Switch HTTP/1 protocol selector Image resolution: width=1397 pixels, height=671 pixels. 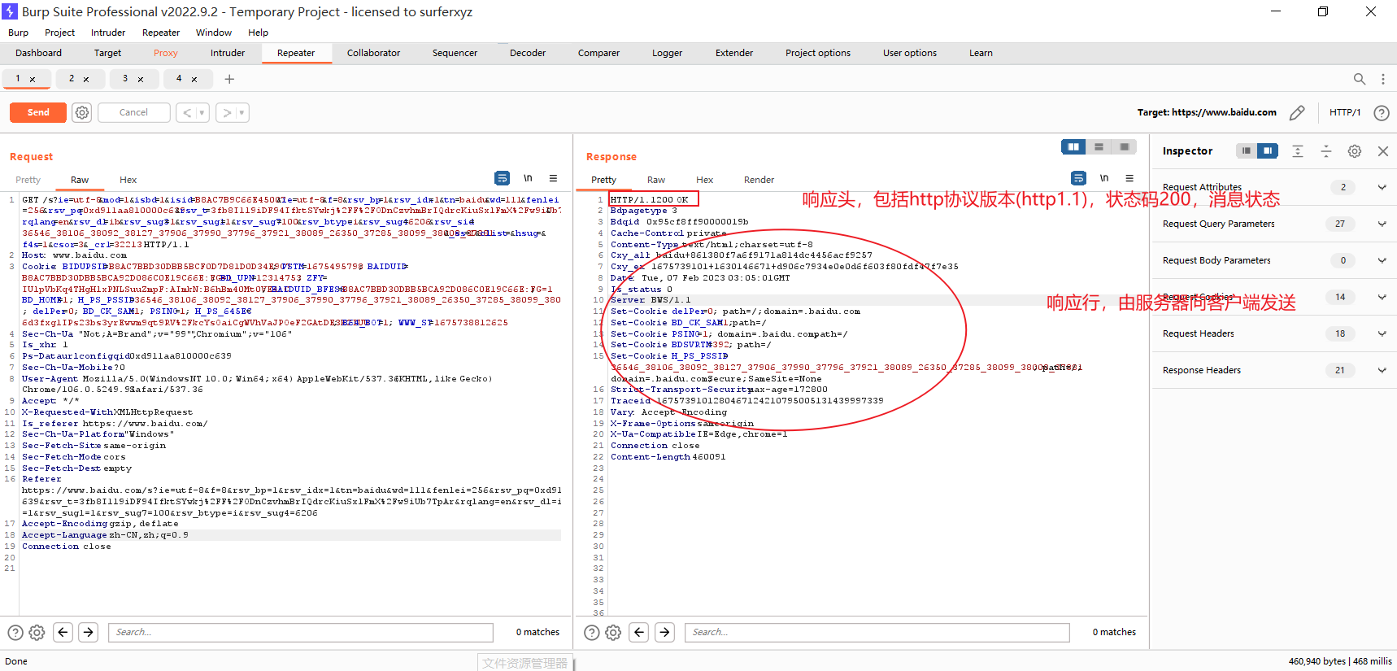point(1345,112)
